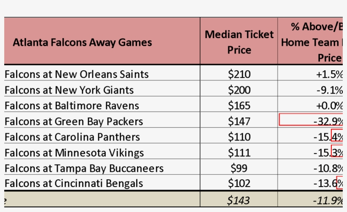Screen dimensions: 347x212
Task: Click the $143 average price cell
Action: click(x=239, y=200)
